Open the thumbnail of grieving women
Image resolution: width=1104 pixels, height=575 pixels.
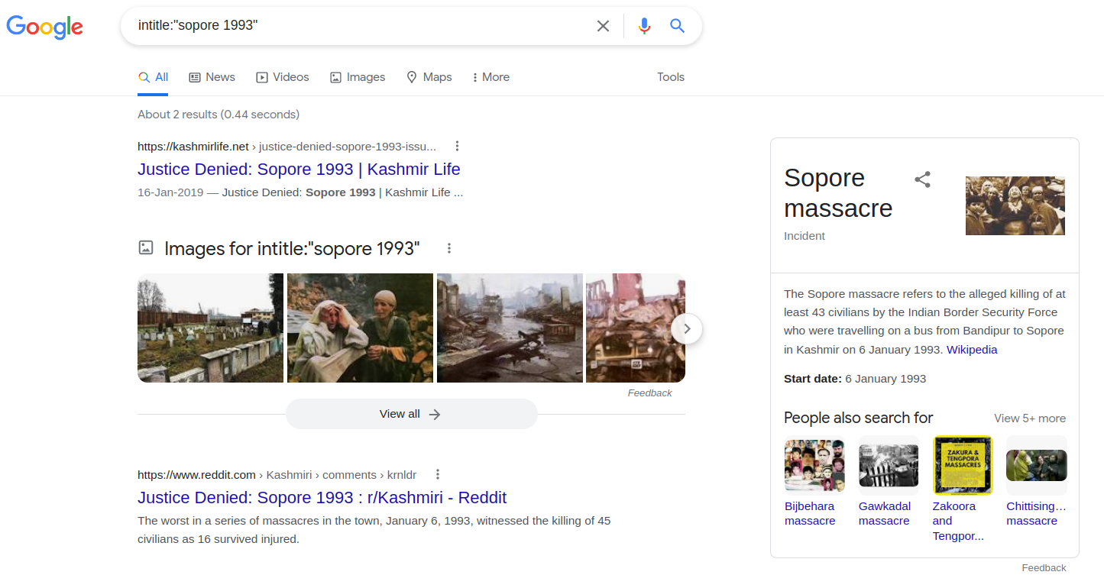coord(360,328)
